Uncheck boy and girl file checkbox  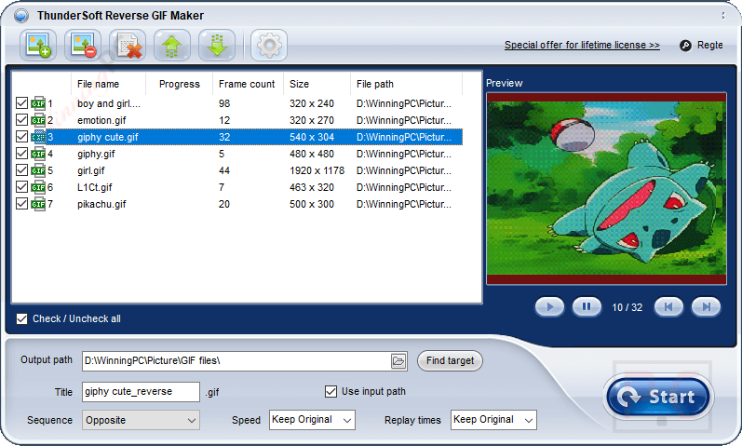[x=21, y=102]
